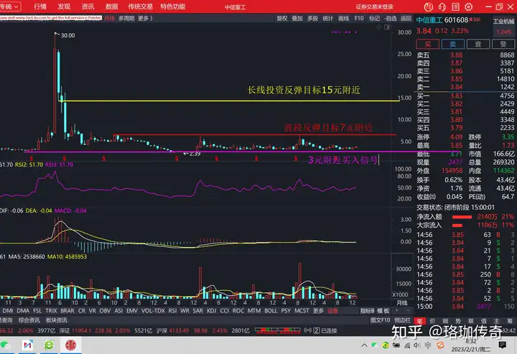Toggle -自选 watchlist button
The width and height of the screenshot is (517, 354).
tap(391, 19)
